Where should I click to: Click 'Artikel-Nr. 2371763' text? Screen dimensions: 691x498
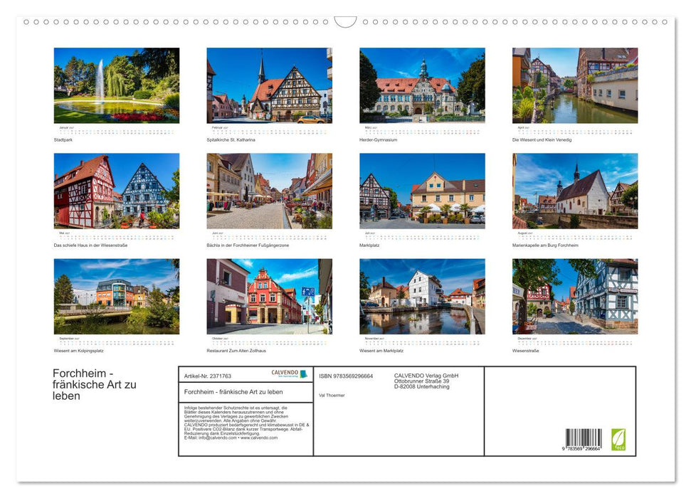(208, 376)
